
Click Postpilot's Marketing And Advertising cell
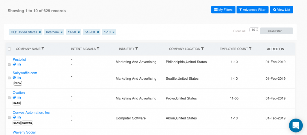tap(136, 62)
